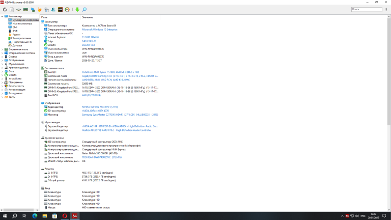Open the sensor gauge clock toolbar icon
Image resolution: width=391 pixels, height=220 pixels.
(x=67, y=10)
